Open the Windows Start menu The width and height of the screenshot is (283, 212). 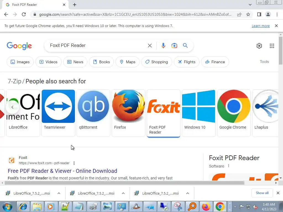click(x=7, y=206)
